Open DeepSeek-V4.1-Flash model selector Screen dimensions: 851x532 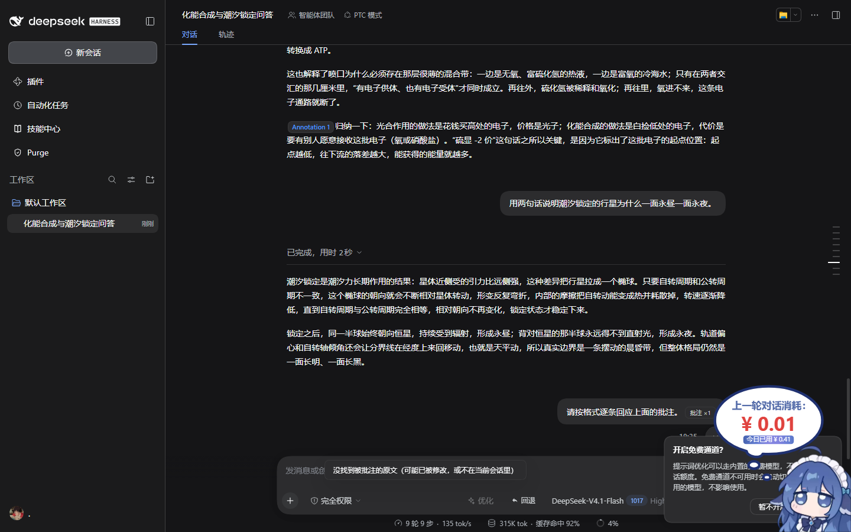[x=587, y=501]
